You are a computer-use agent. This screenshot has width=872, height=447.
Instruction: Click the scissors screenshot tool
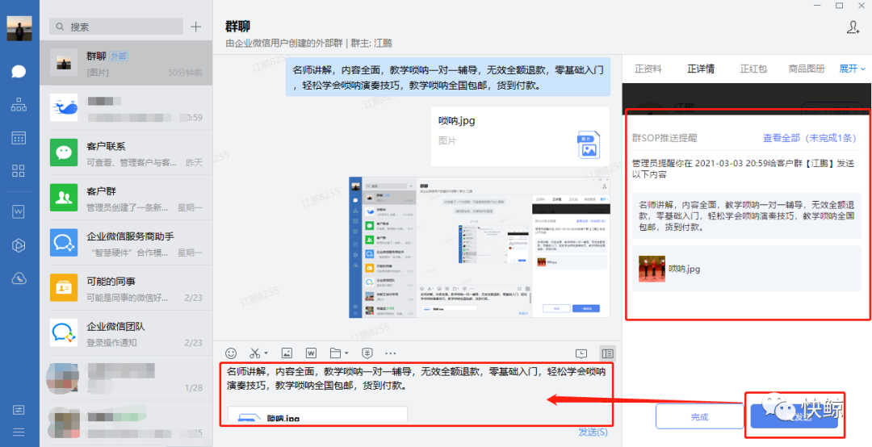[x=254, y=353]
